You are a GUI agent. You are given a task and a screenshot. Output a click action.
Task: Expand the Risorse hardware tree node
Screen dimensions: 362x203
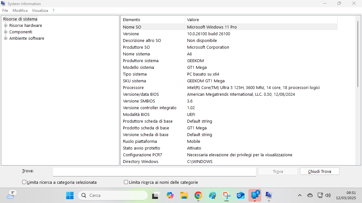pyautogui.click(x=5, y=26)
